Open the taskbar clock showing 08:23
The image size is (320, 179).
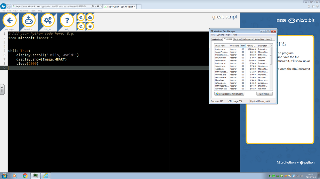(311, 176)
